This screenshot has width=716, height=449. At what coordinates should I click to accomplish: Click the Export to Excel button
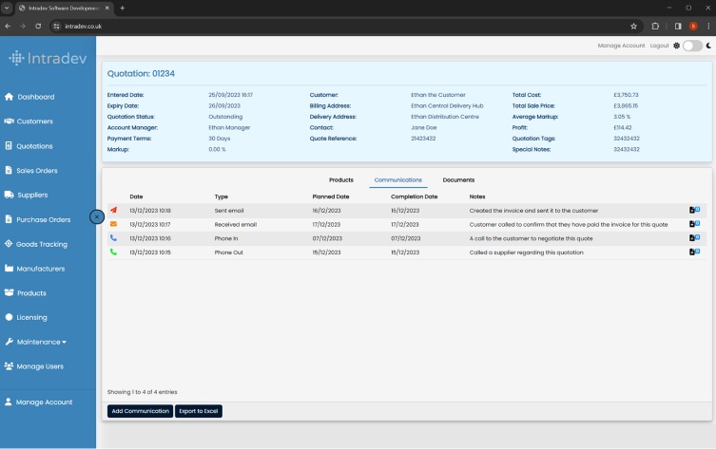[x=198, y=411]
